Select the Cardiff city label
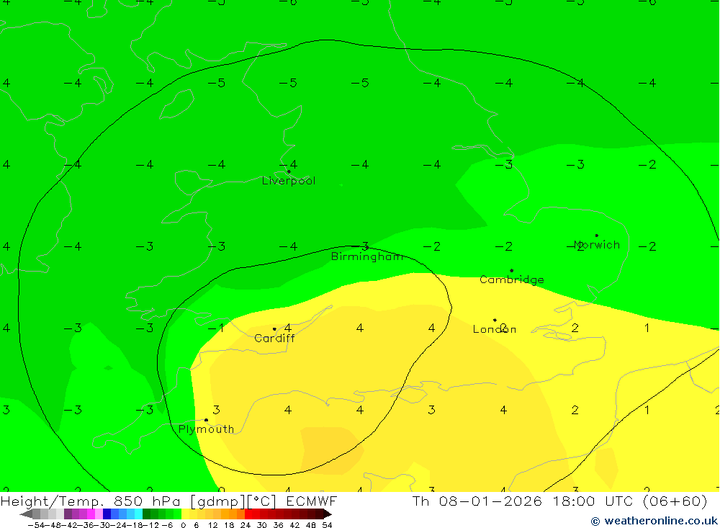Viewport: 720px width, 528px height. (274, 339)
